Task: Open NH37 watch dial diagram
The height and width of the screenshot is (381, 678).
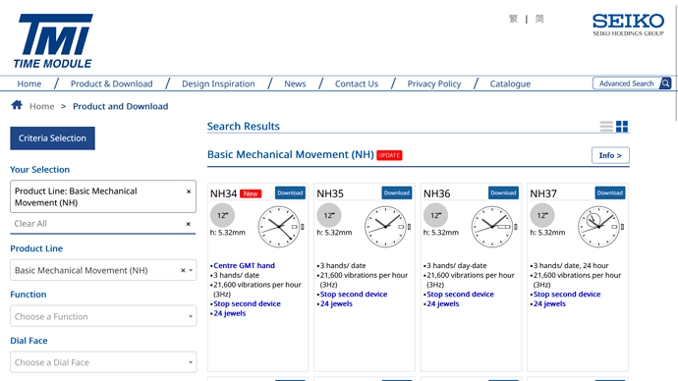Action: [x=601, y=227]
